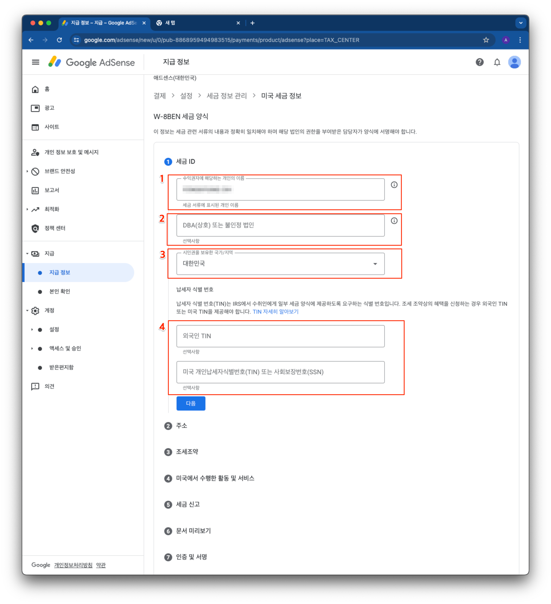Click the browser forward arrow
The height and width of the screenshot is (604, 551).
[x=45, y=40]
